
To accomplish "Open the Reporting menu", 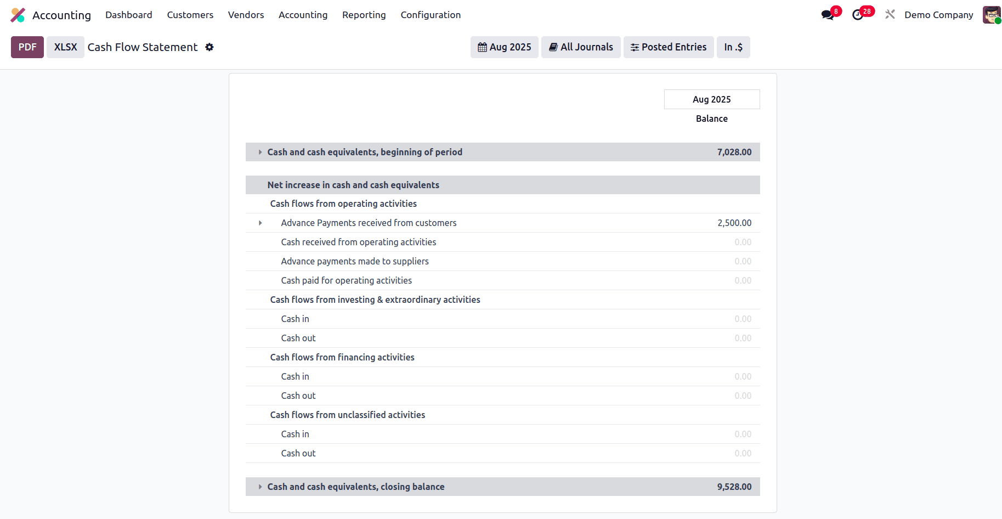I will tap(364, 15).
